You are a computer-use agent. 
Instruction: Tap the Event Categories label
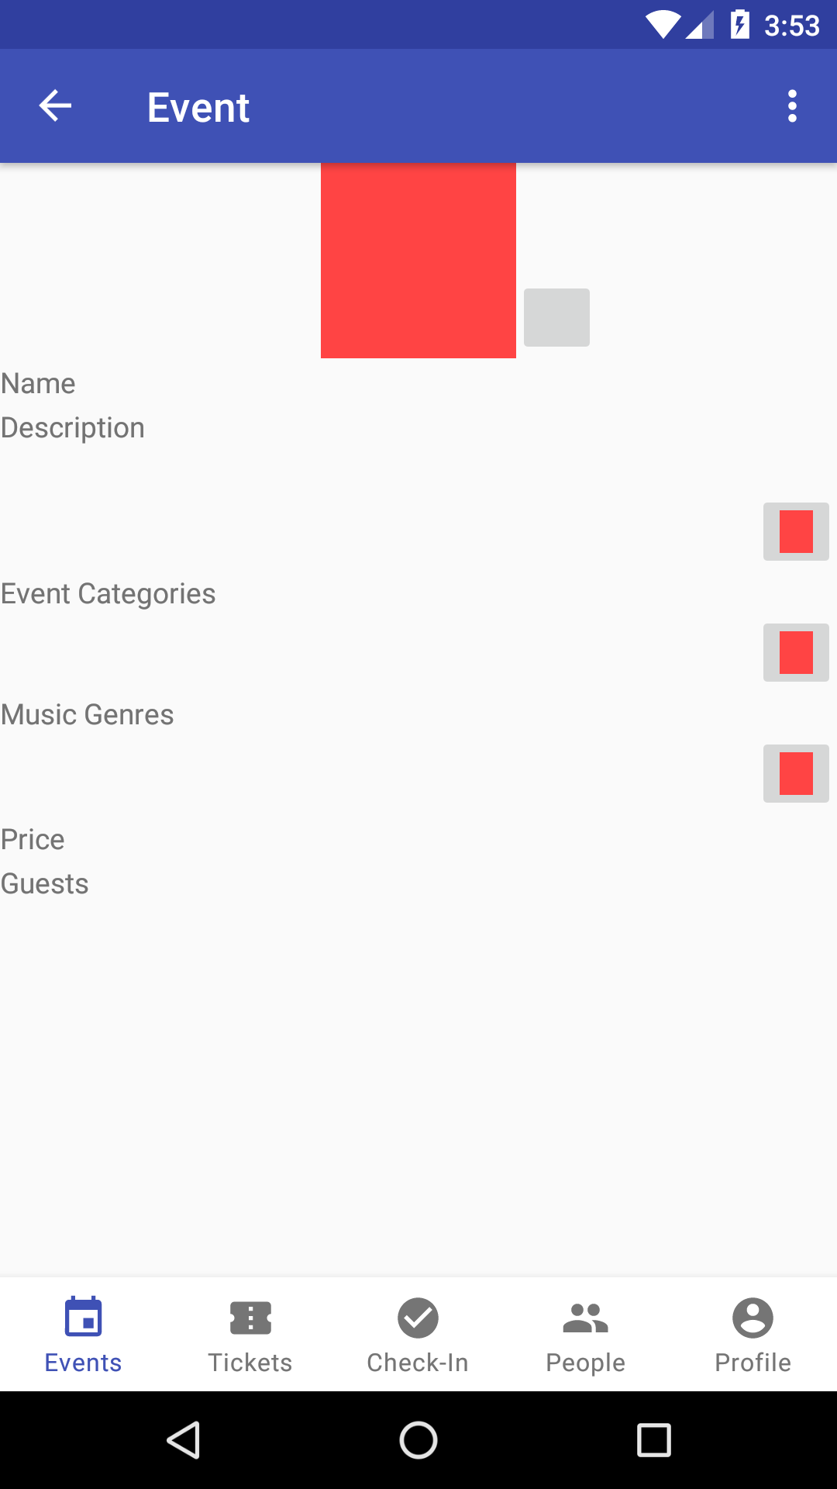pyautogui.click(x=108, y=594)
